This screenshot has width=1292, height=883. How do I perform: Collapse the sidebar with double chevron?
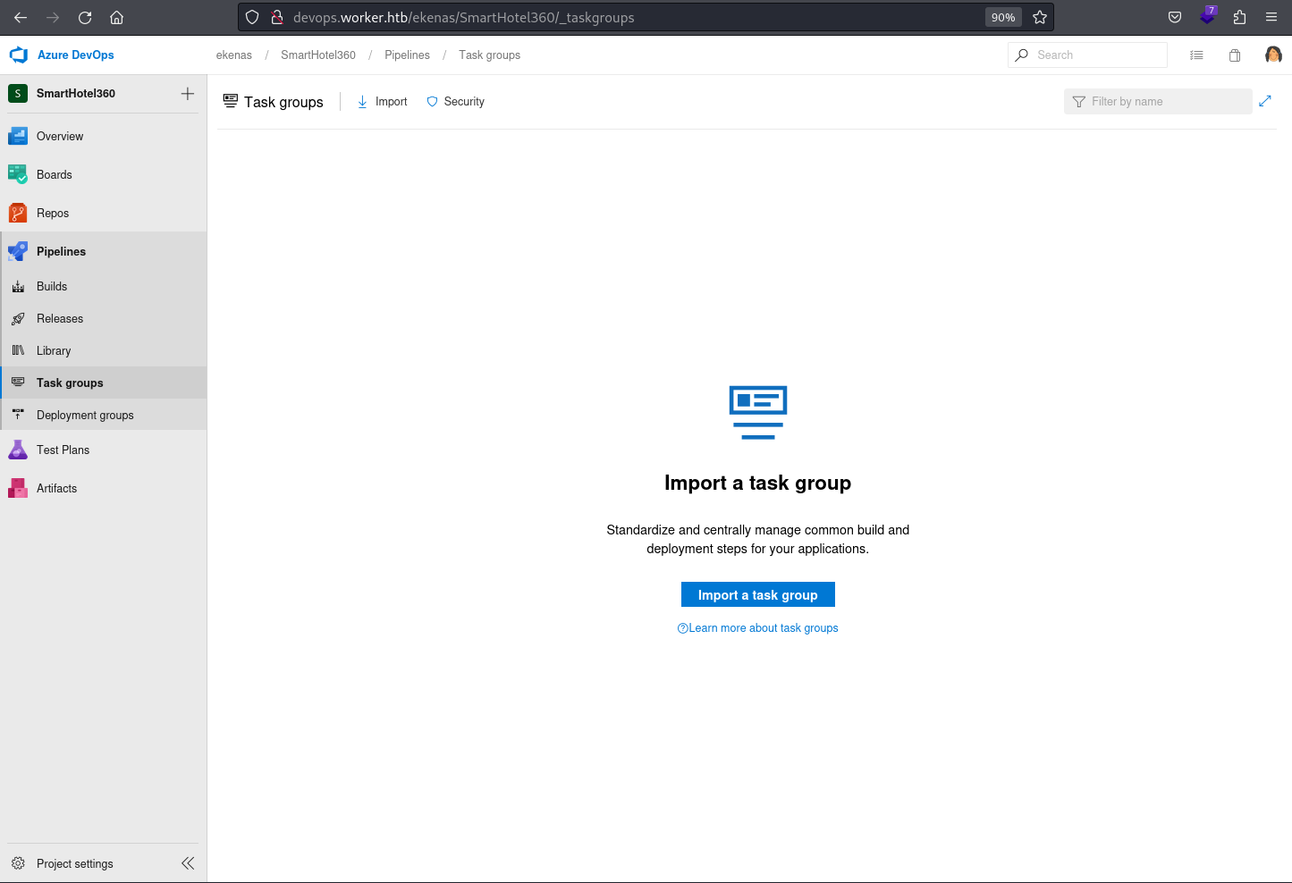point(188,863)
